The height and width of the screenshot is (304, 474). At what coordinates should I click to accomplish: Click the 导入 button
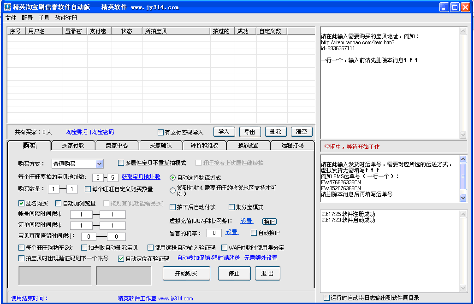tap(224, 132)
